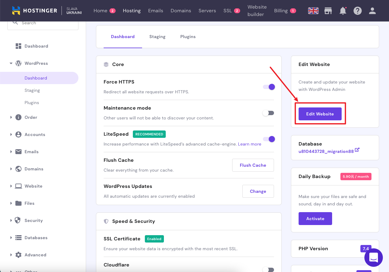Activate Daily Backup
Image resolution: width=389 pixels, height=272 pixels.
(x=315, y=219)
